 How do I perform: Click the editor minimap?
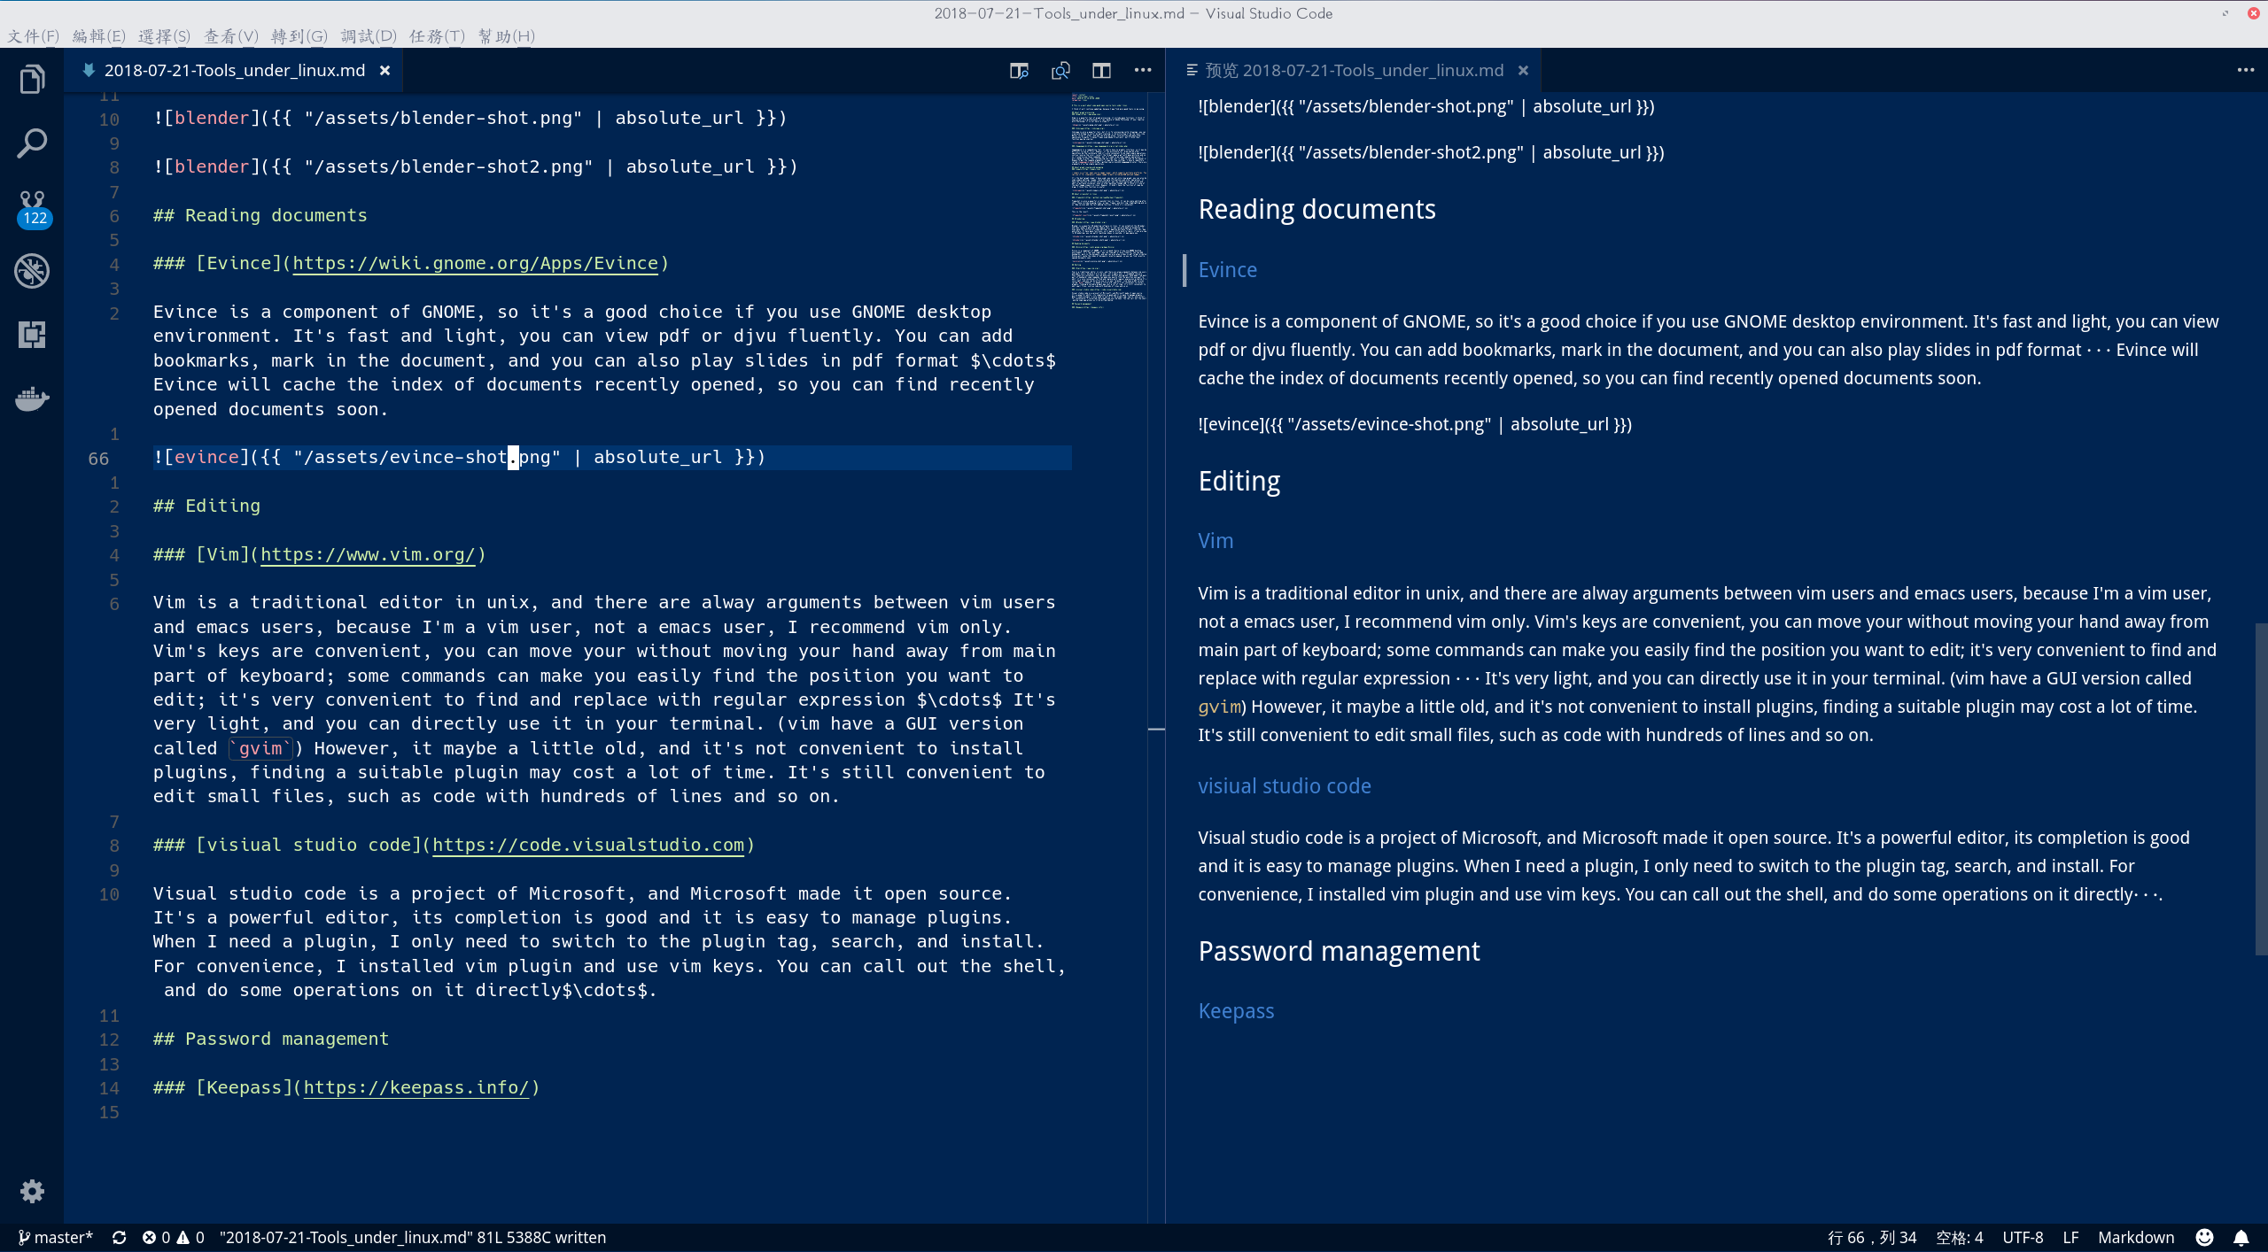(1109, 201)
